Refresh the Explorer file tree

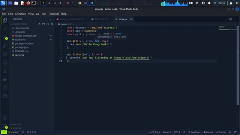coord(48,24)
